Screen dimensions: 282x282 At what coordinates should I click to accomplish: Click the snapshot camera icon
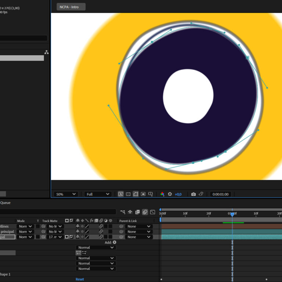pos(194,194)
